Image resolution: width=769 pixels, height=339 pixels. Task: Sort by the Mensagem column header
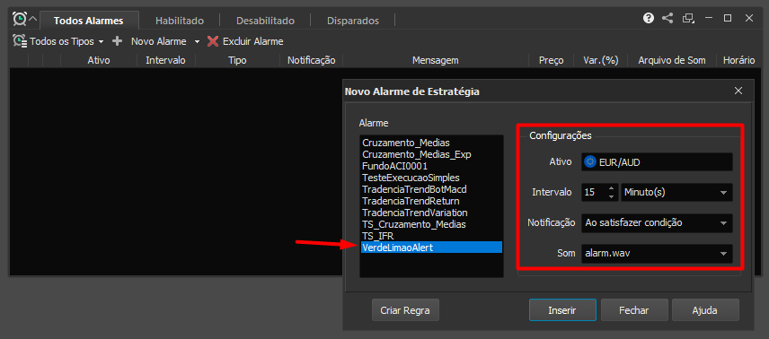tap(436, 60)
